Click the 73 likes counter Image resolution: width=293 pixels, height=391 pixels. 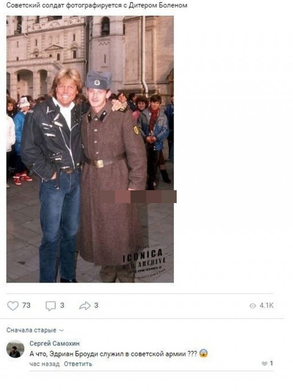click(x=26, y=305)
